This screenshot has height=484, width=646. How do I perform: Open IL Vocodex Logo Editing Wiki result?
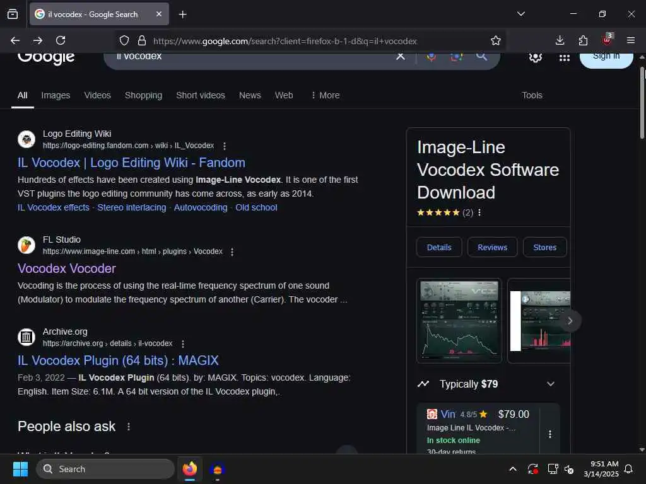pyautogui.click(x=131, y=163)
